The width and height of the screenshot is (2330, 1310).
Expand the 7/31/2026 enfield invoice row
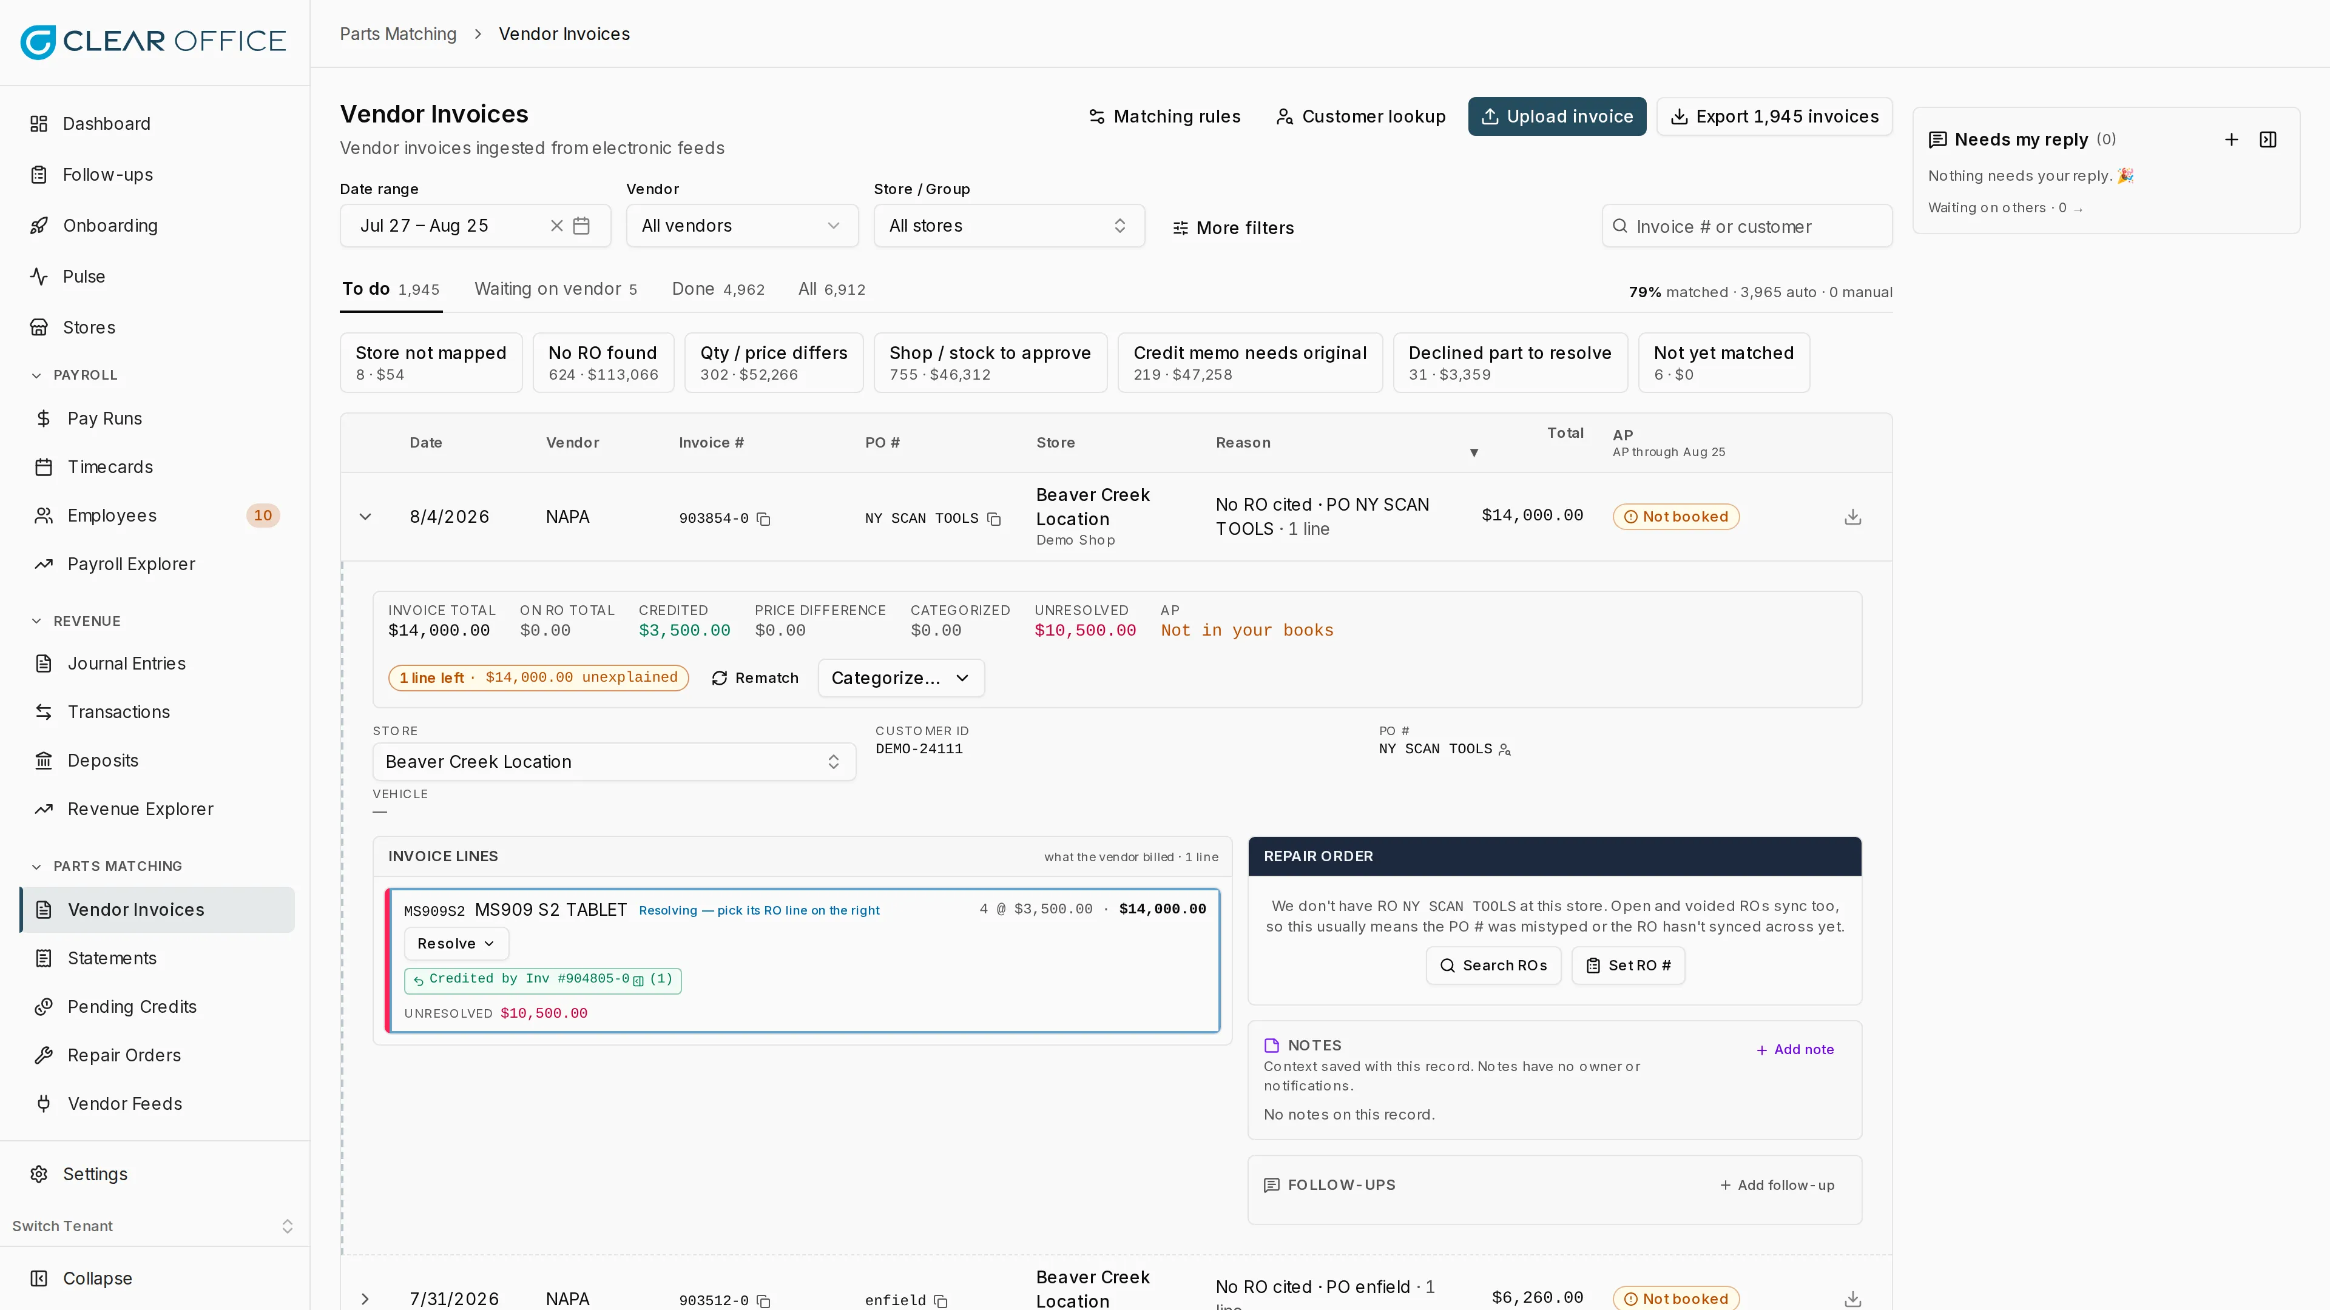(365, 1299)
